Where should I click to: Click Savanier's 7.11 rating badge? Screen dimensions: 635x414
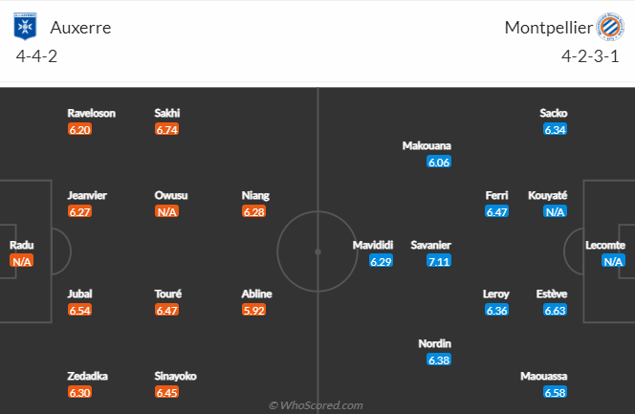[439, 261]
